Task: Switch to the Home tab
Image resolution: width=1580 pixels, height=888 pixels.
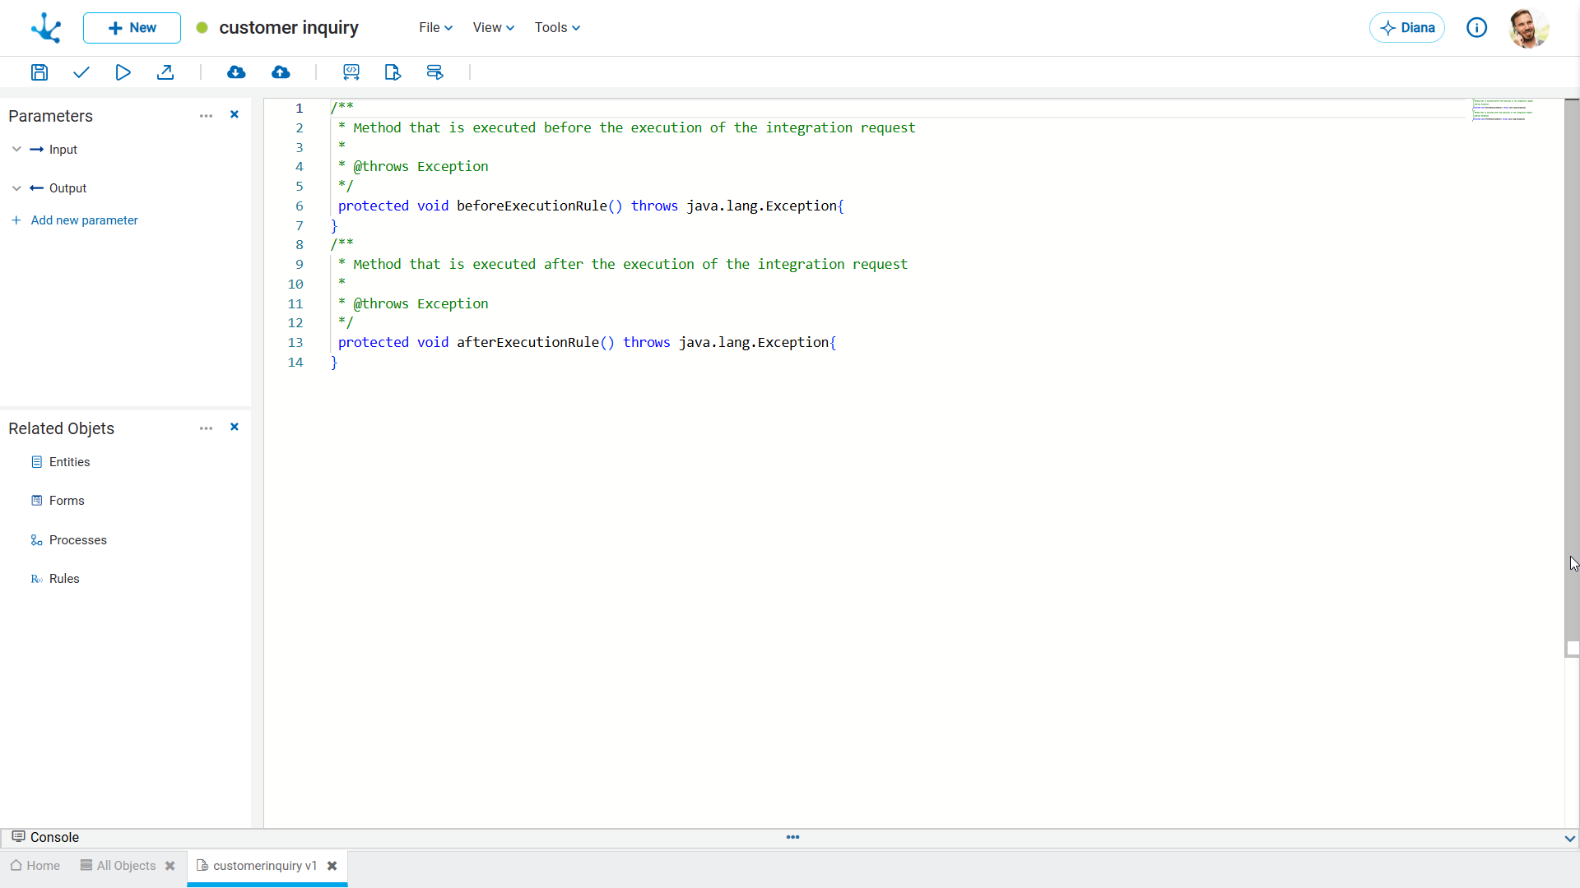Action: pos(35,866)
